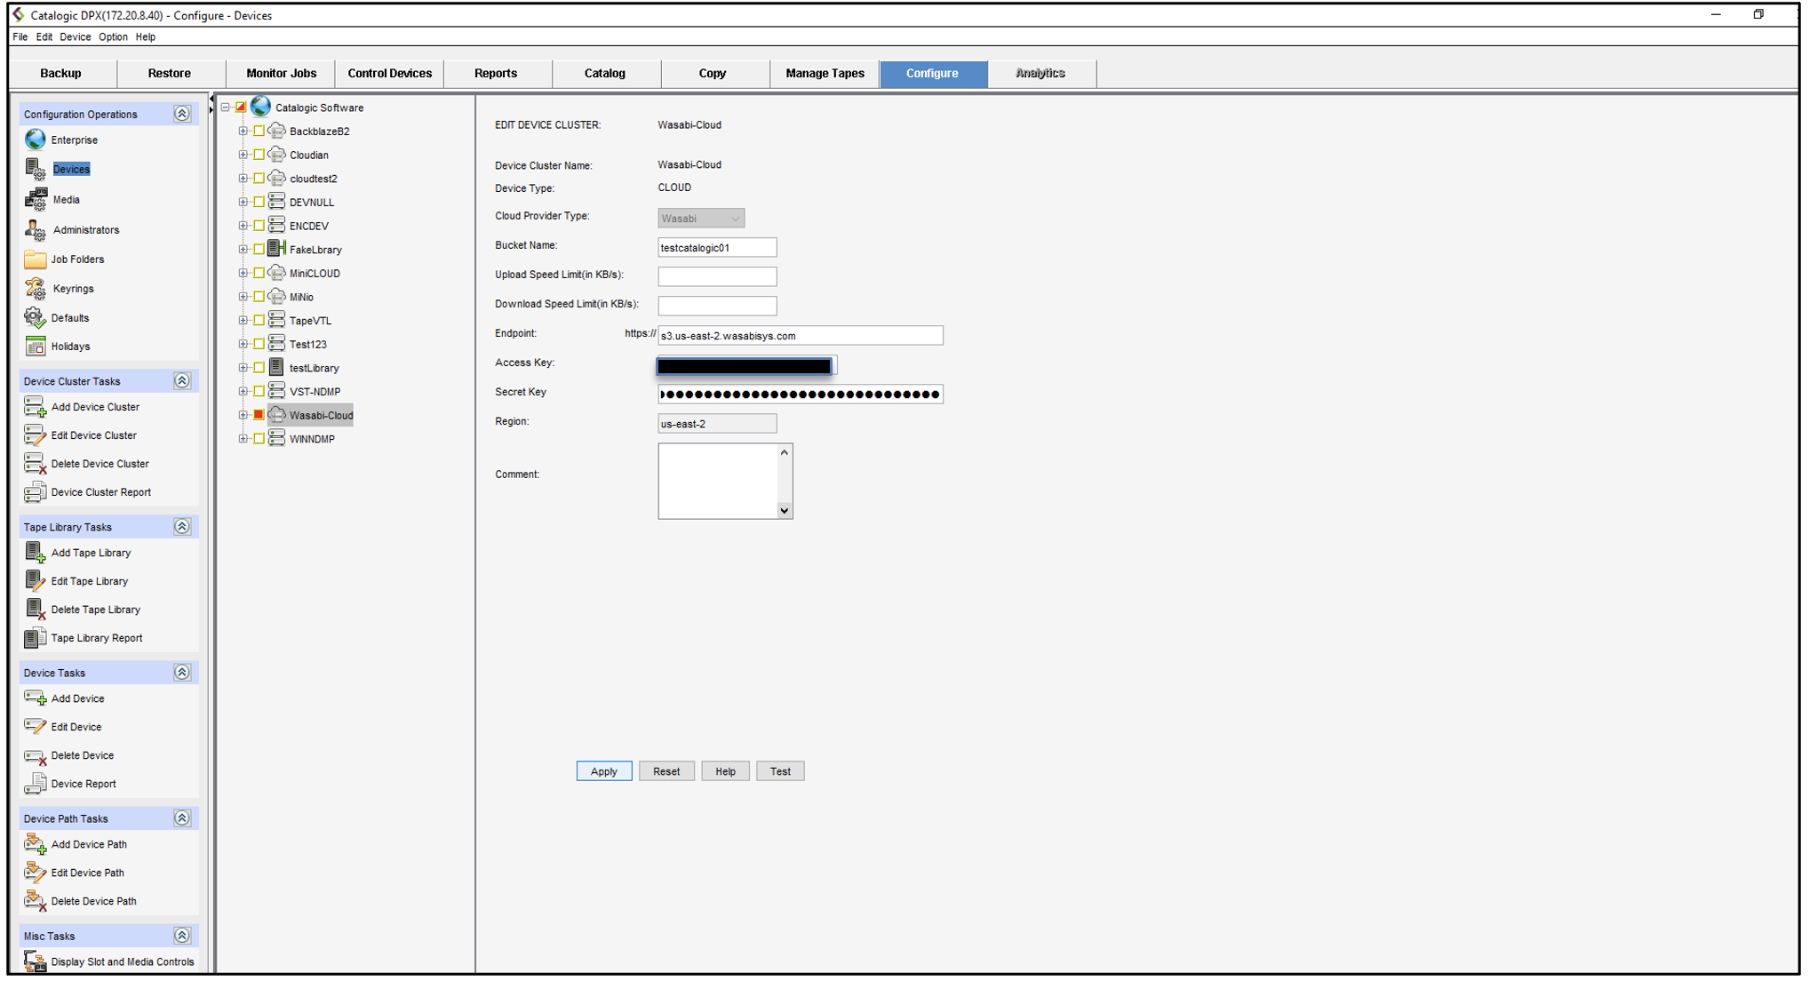Expand the TapeVTL tree node

point(243,321)
